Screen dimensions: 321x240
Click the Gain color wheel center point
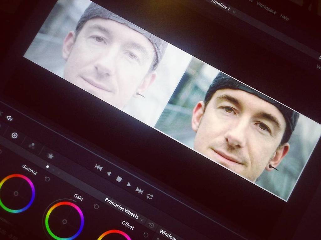tap(65, 222)
